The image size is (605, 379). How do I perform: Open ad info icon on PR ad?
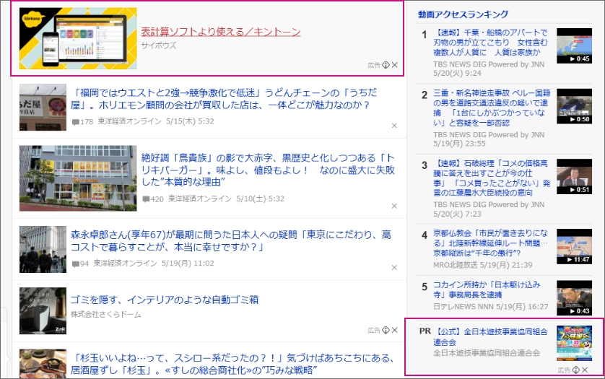click(x=576, y=370)
